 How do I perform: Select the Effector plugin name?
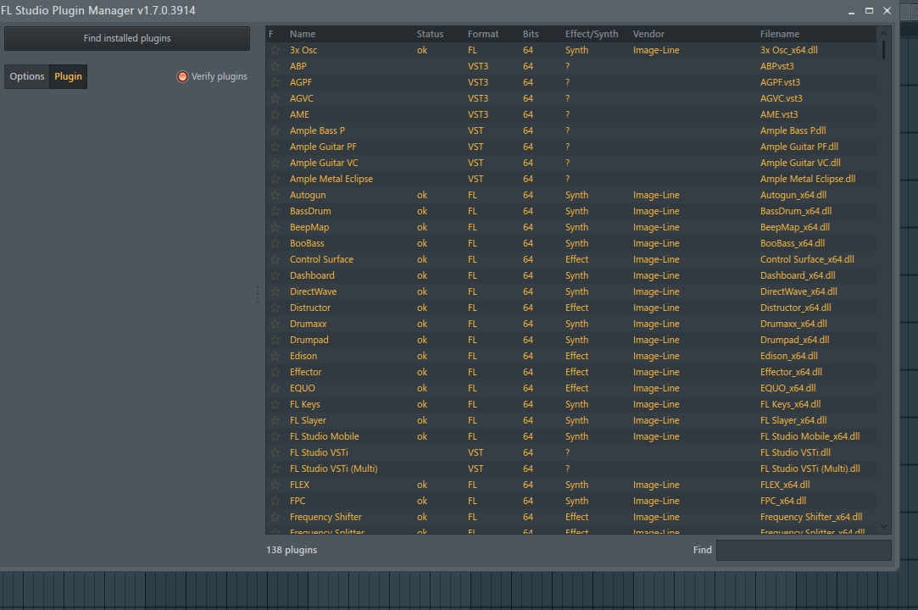coord(306,372)
